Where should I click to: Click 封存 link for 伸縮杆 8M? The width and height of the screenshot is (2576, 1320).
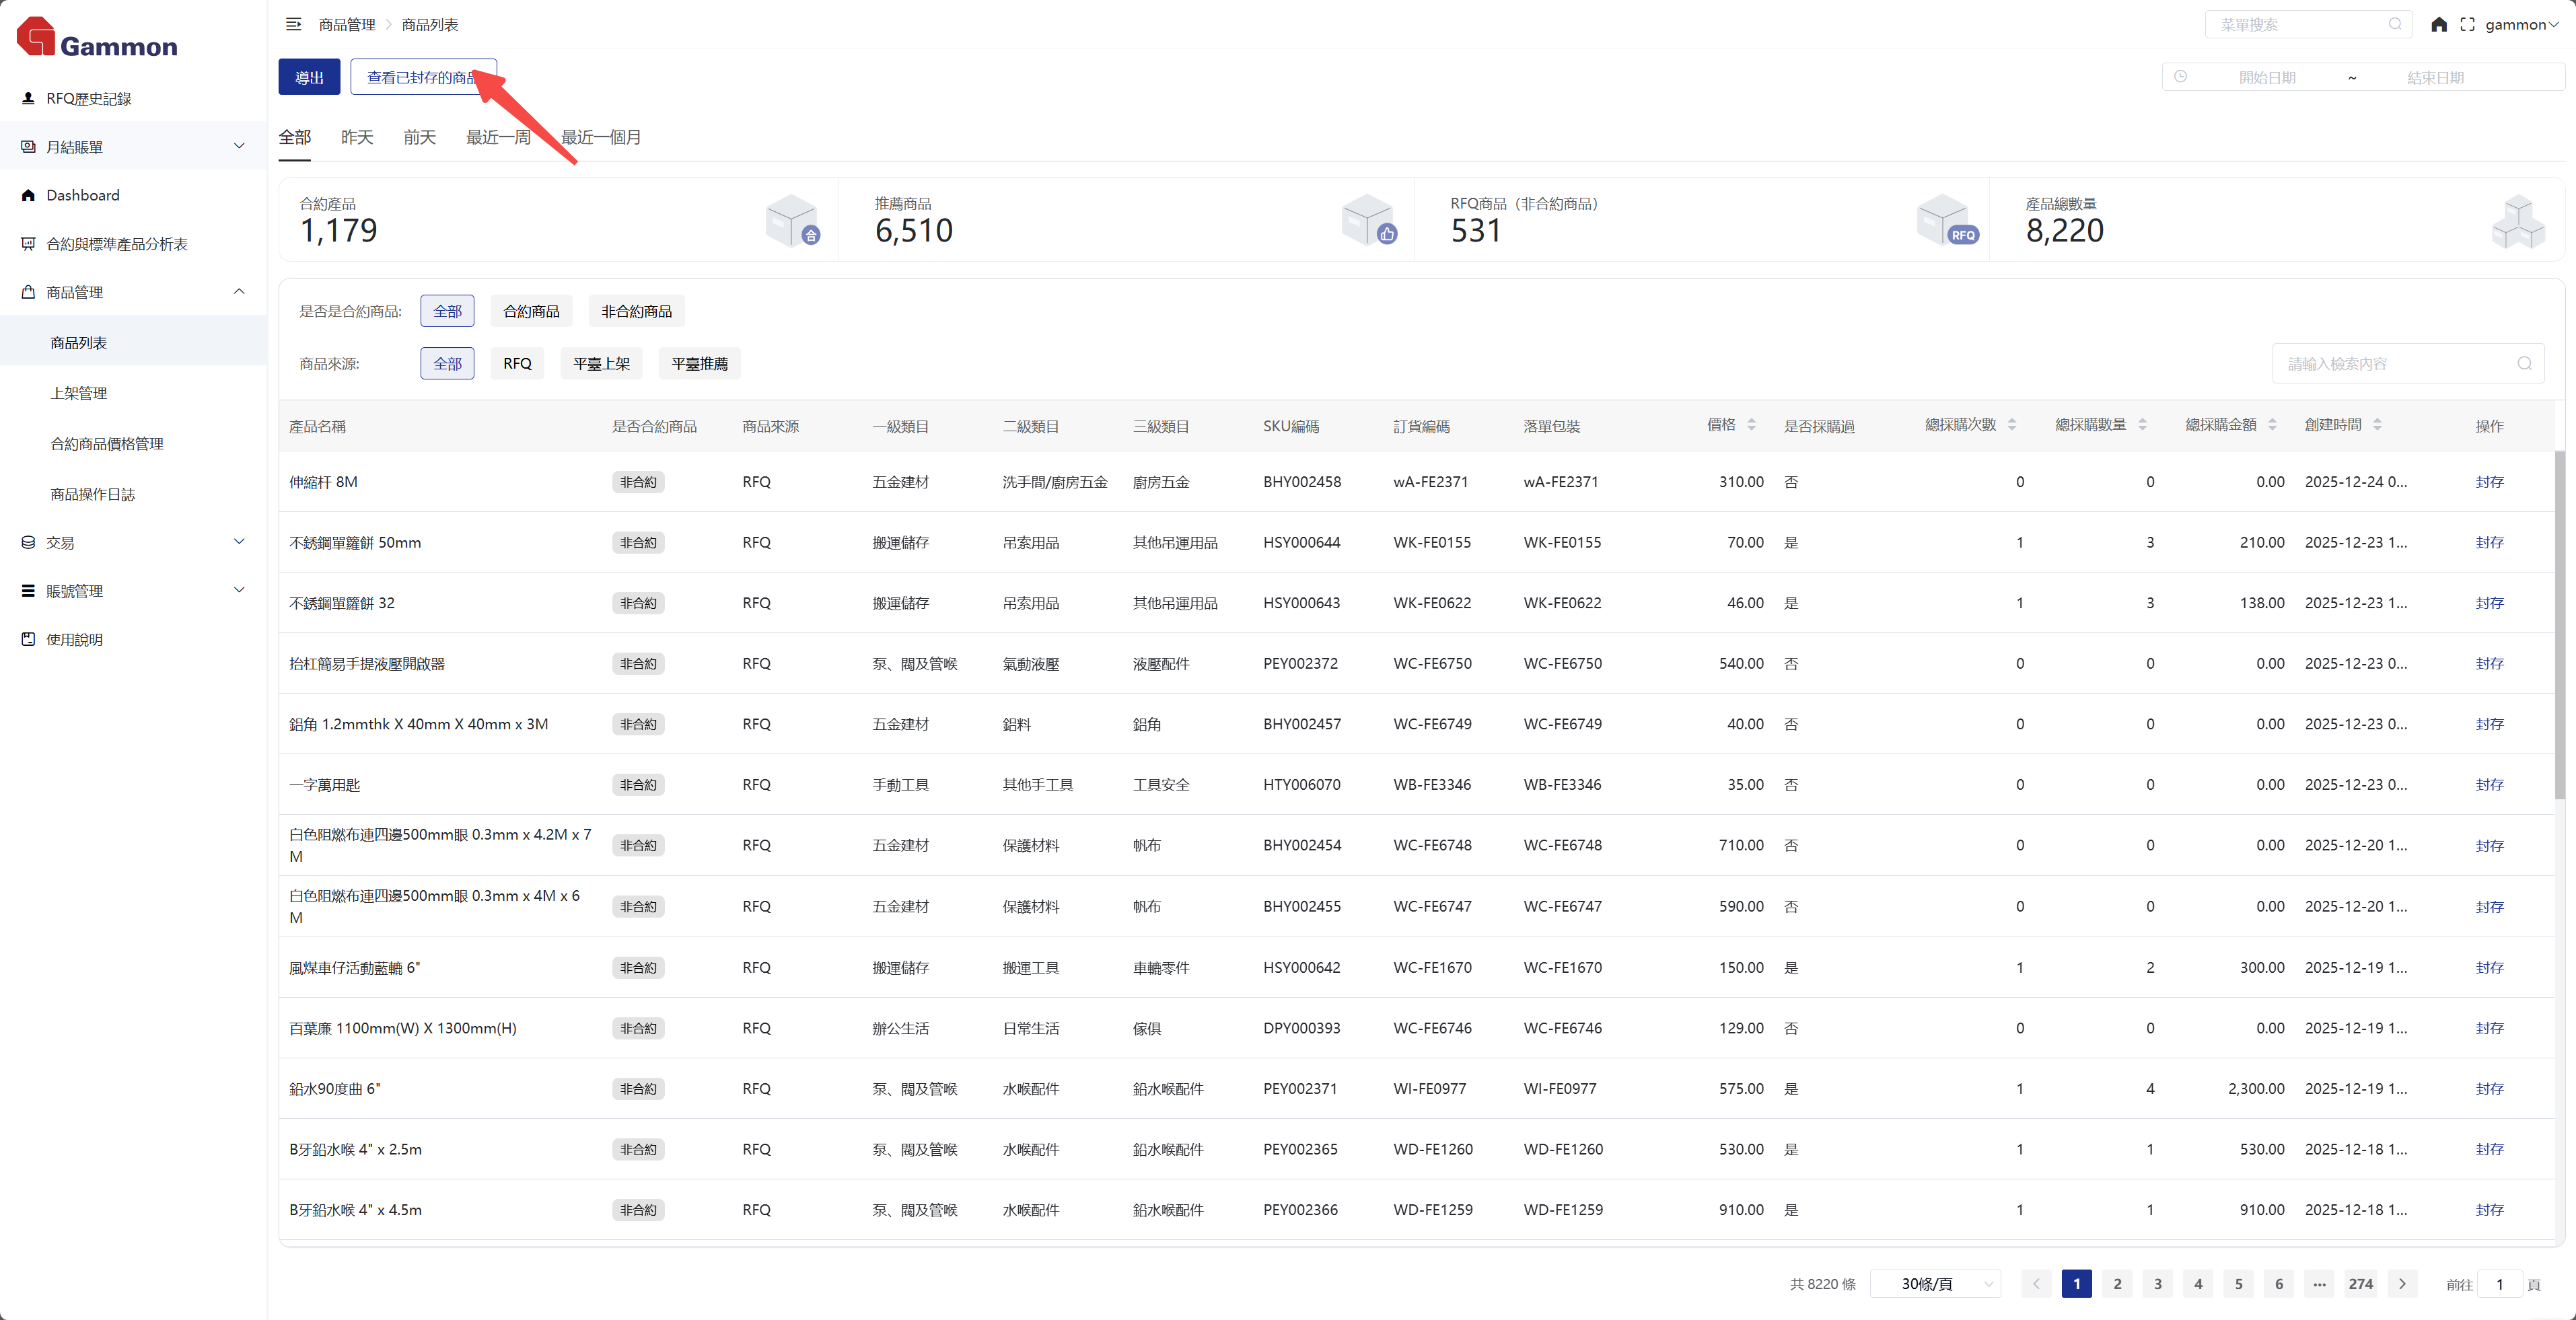[2489, 482]
